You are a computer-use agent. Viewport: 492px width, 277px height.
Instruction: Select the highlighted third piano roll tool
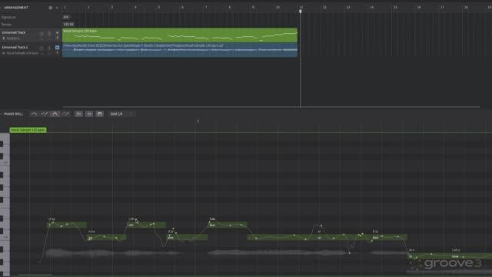click(55, 114)
